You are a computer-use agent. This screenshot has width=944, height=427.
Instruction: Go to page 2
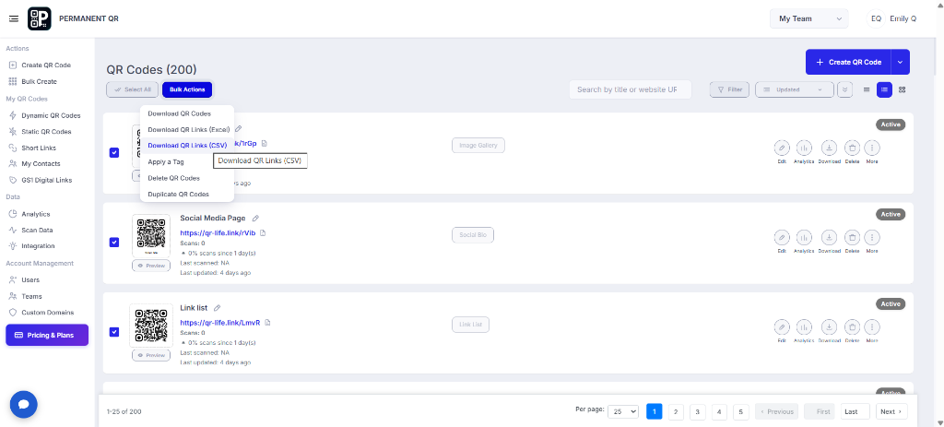(676, 411)
